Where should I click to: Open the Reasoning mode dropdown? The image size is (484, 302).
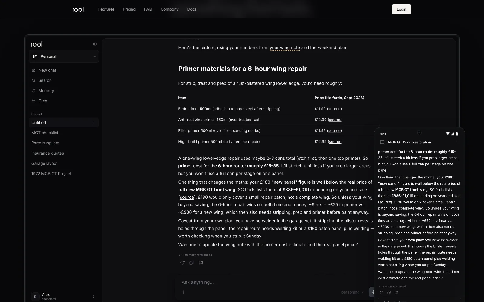coord(352,292)
